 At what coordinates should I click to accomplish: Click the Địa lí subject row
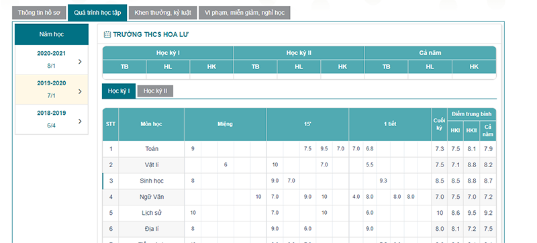tap(299, 229)
